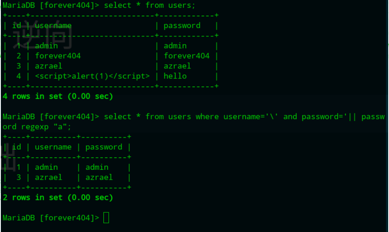Click the id header in the first table
This screenshot has width=389, height=232.
(x=16, y=26)
